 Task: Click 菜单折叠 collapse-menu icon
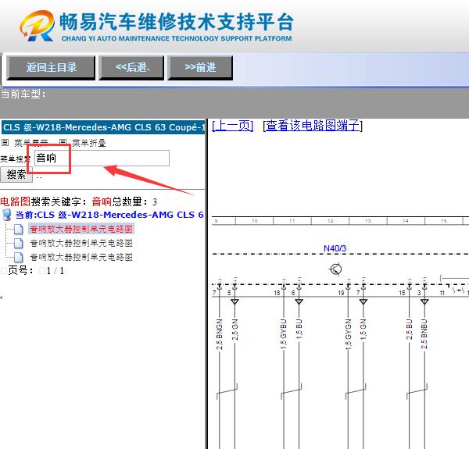[63, 142]
